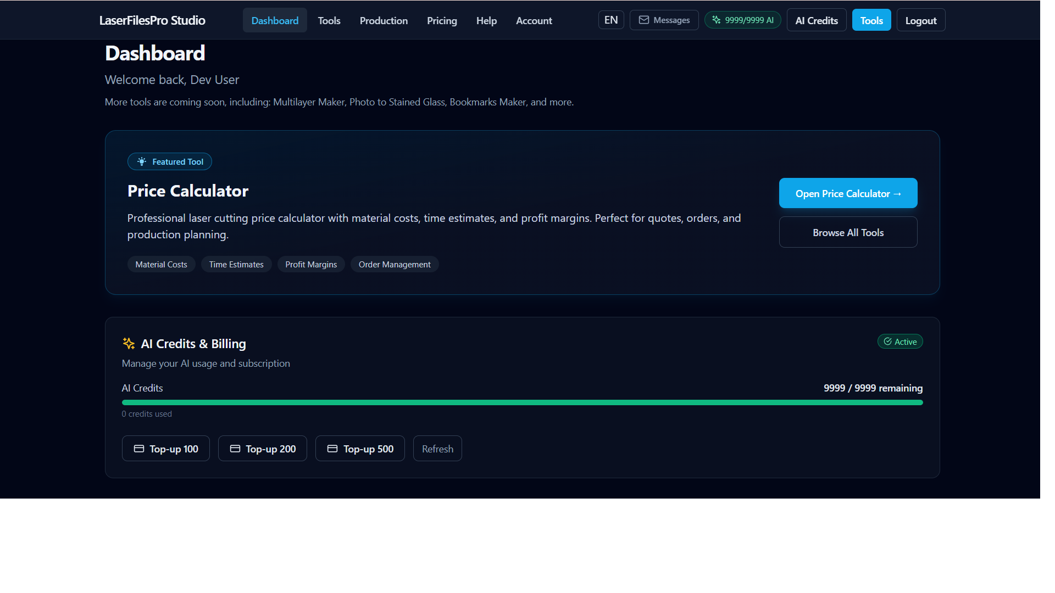Open the Pricing page link

442,21
